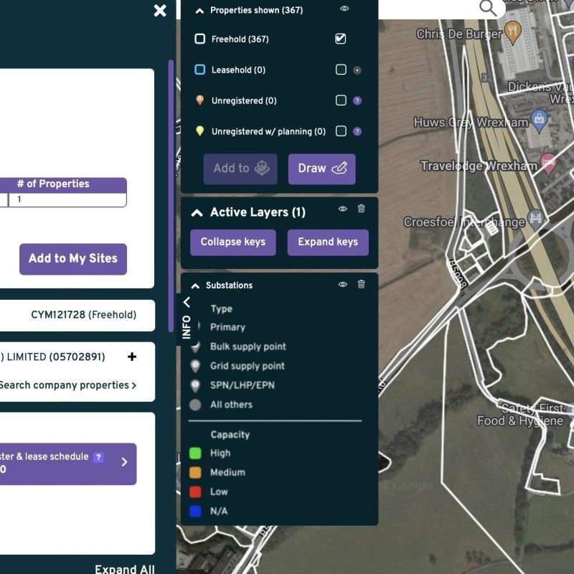Click the Add to button

point(240,169)
